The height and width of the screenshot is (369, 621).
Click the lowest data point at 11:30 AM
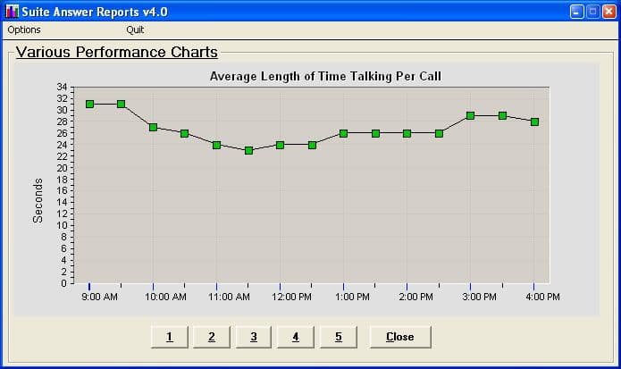[248, 150]
